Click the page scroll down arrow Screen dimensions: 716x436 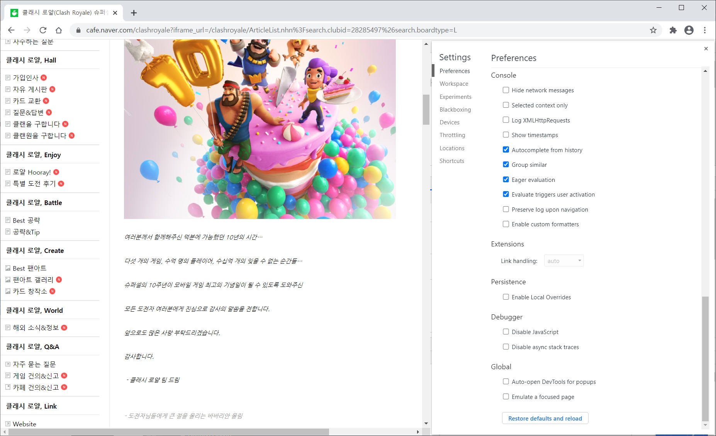pos(426,424)
